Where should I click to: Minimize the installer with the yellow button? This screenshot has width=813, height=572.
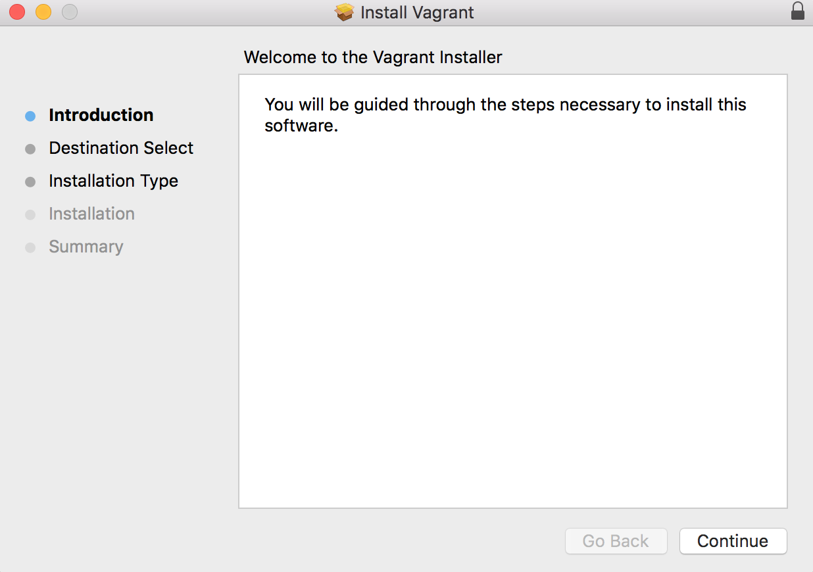pyautogui.click(x=43, y=12)
